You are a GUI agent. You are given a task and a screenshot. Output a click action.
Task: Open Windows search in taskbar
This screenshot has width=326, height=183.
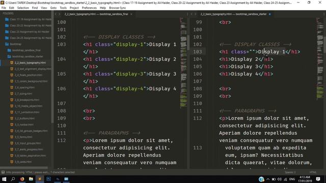click(13, 179)
